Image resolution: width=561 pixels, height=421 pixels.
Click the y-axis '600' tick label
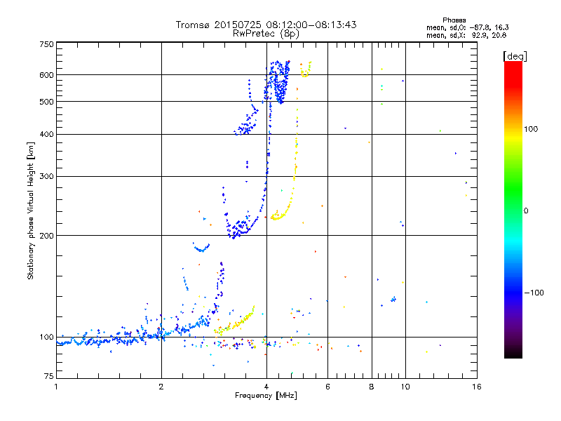(46, 75)
